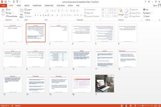Open Text Direction dropdown

[90, 10]
